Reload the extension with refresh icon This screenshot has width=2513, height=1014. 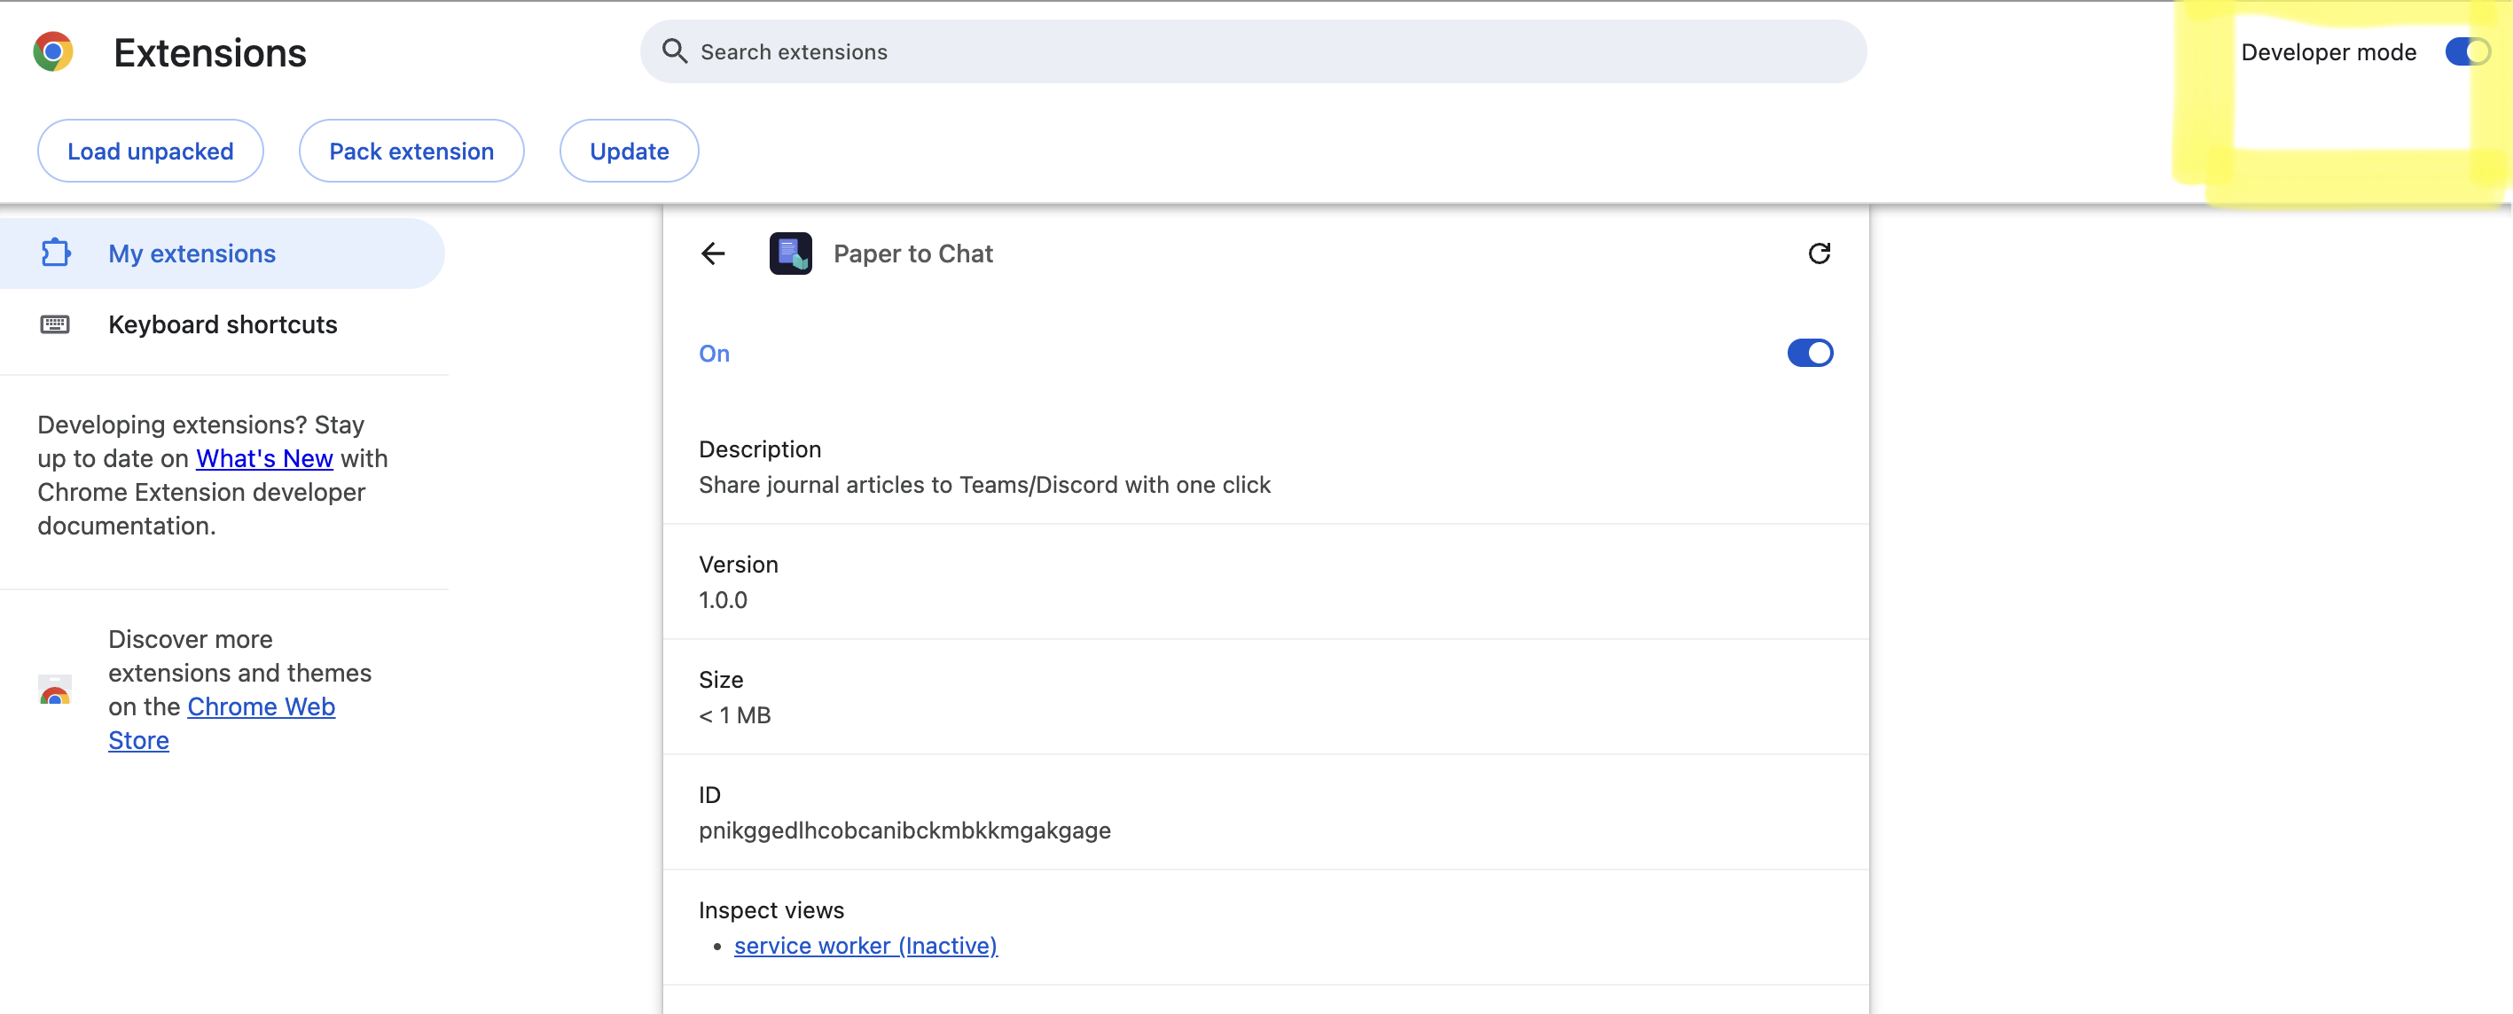[x=1819, y=253]
